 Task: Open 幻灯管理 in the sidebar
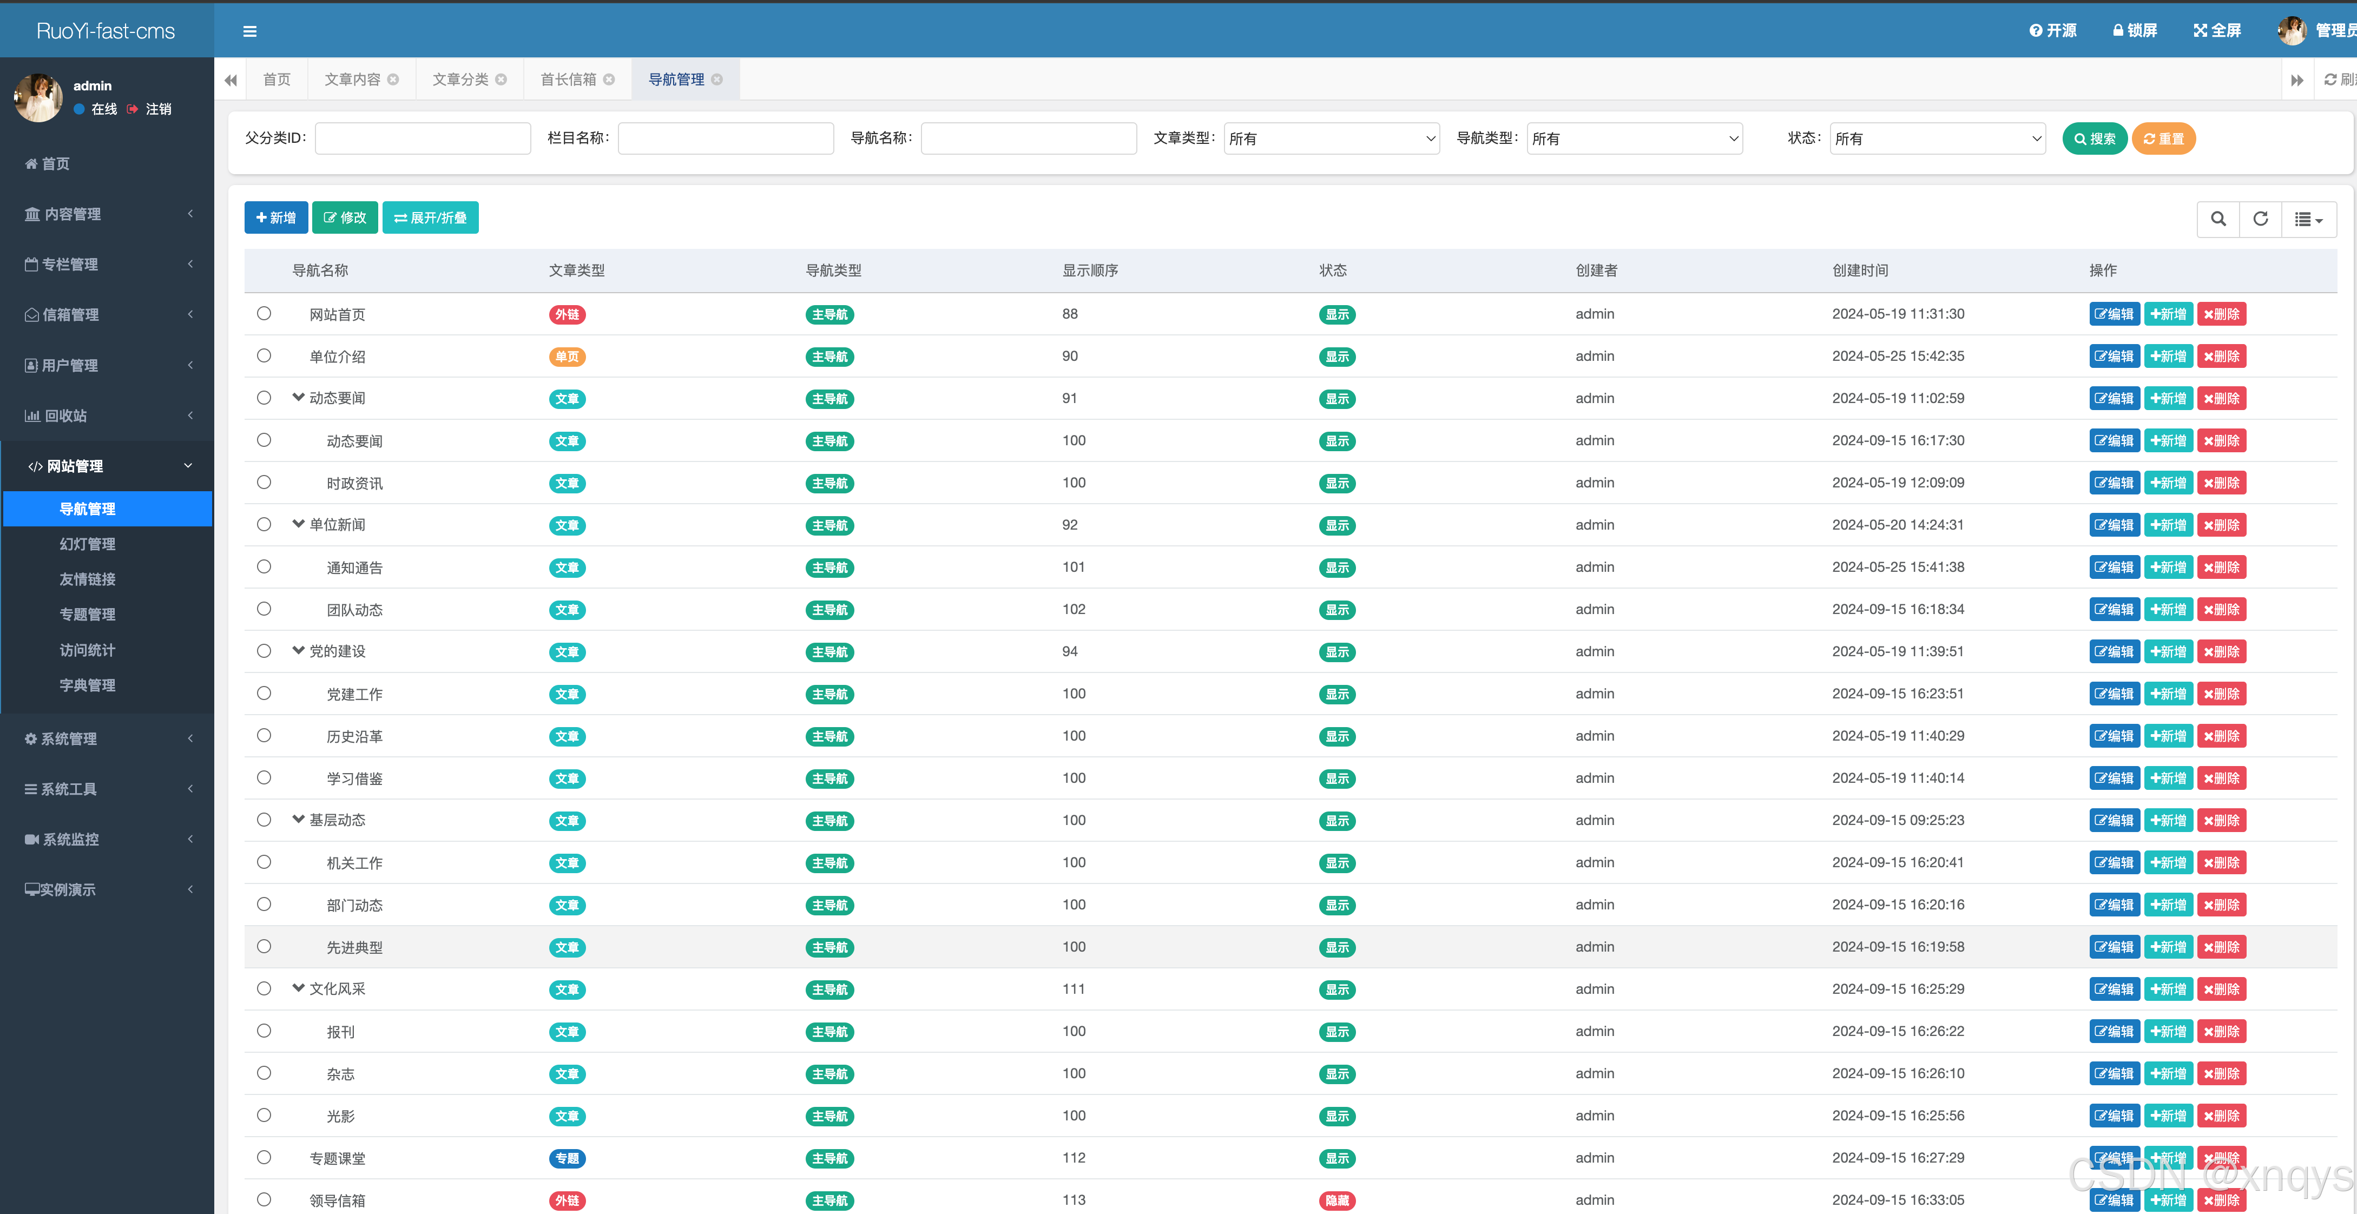[88, 543]
